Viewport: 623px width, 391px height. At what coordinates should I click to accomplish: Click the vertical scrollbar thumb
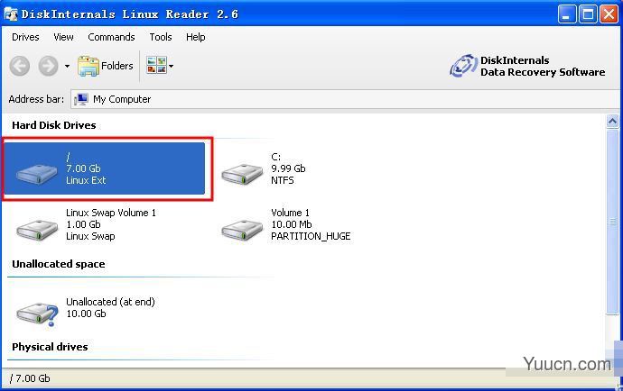[612, 222]
